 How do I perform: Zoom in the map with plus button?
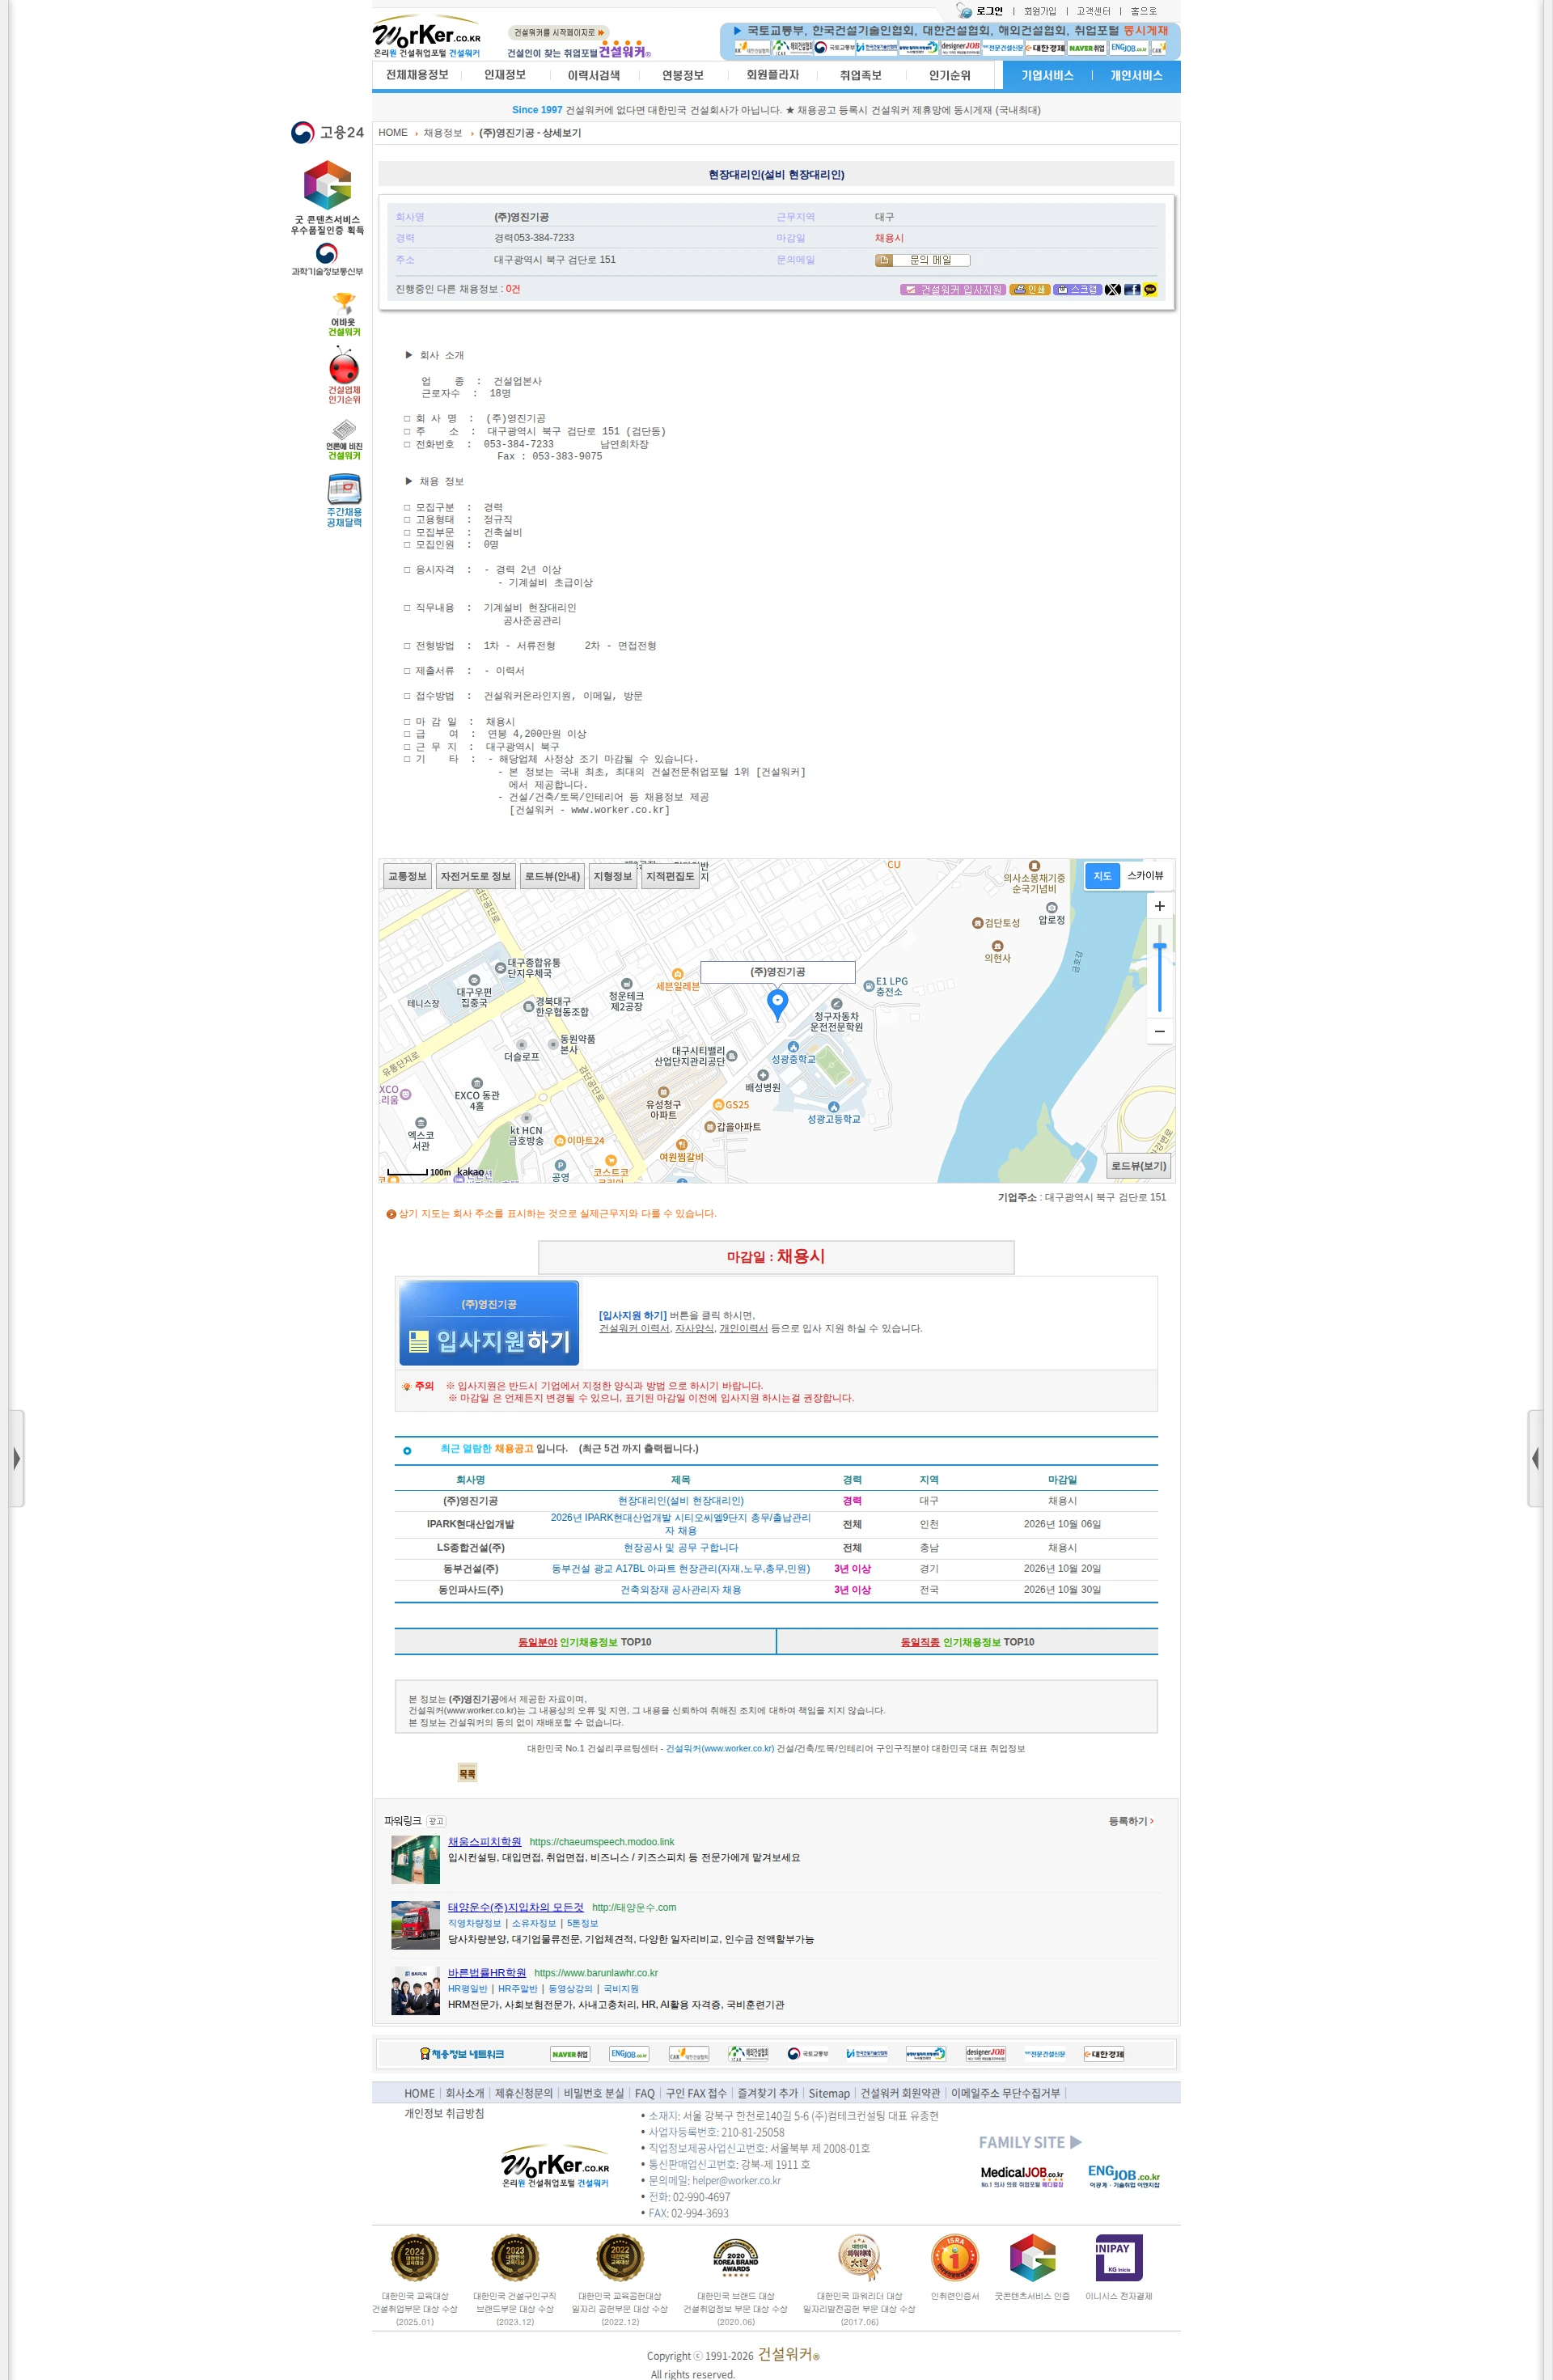point(1159,906)
